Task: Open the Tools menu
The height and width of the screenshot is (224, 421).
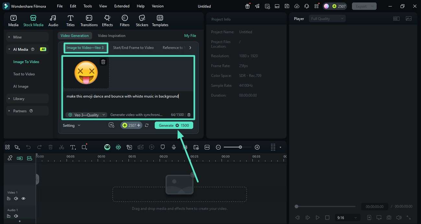Action: pyautogui.click(x=88, y=6)
